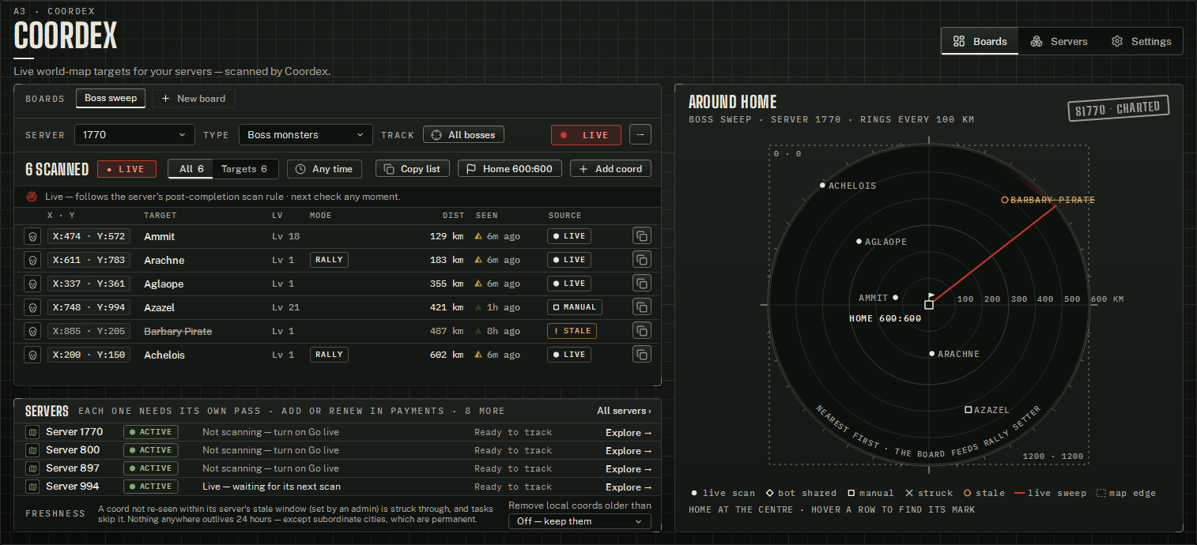The height and width of the screenshot is (545, 1197).
Task: Click the boss icon in Aglaope row
Action: point(32,284)
